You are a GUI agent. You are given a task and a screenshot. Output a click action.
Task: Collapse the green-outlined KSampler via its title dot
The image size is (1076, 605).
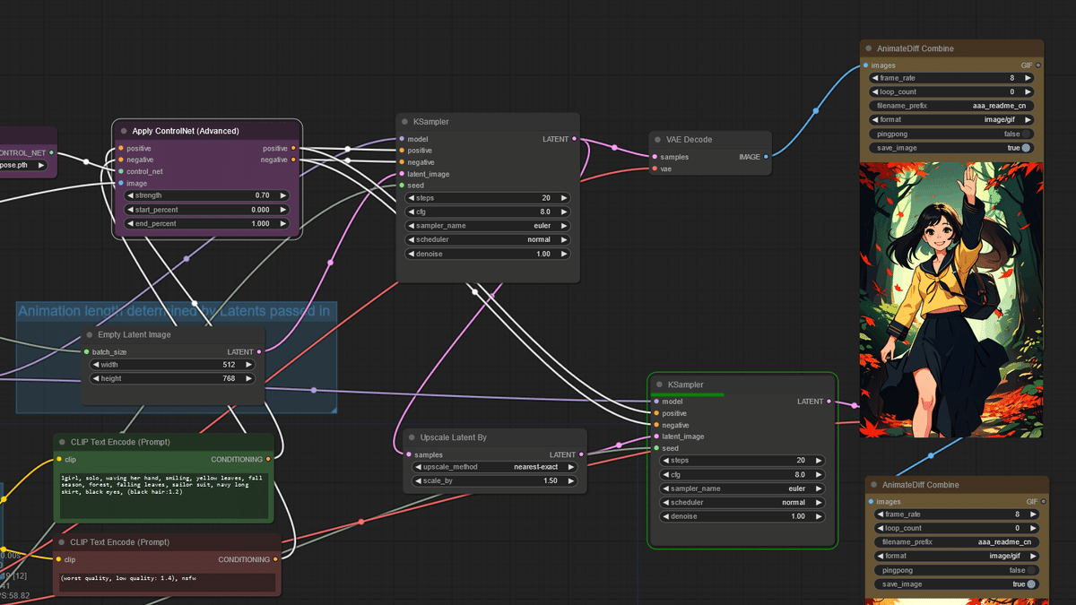tap(659, 385)
